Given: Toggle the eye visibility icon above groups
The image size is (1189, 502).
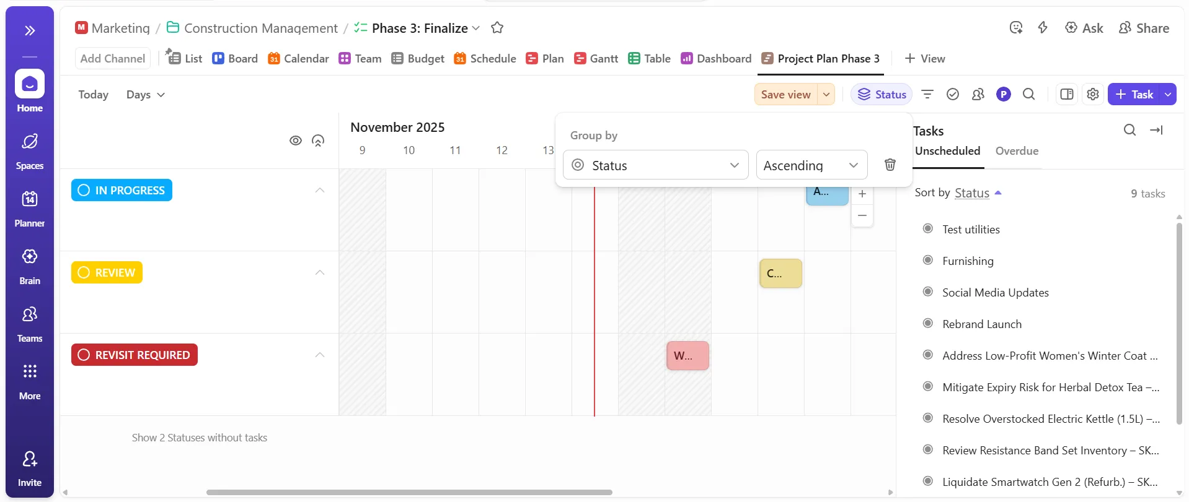Looking at the screenshot, I should pos(296,141).
